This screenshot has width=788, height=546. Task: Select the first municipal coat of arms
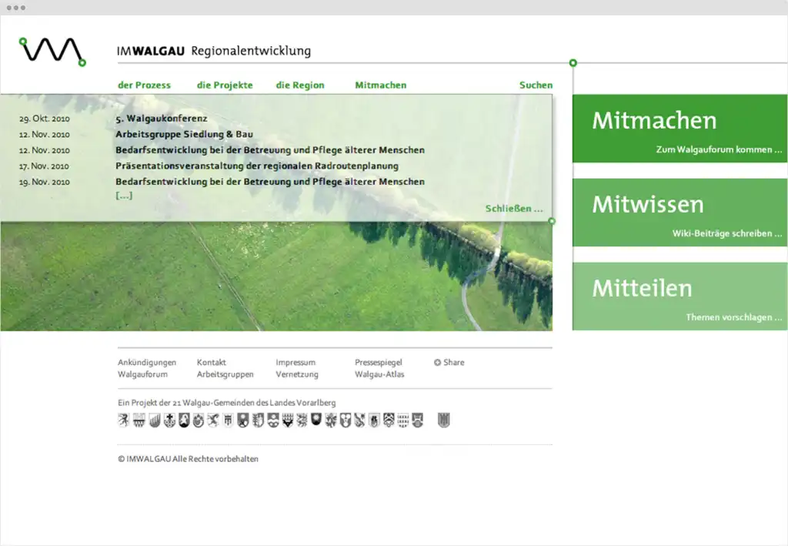click(x=123, y=421)
